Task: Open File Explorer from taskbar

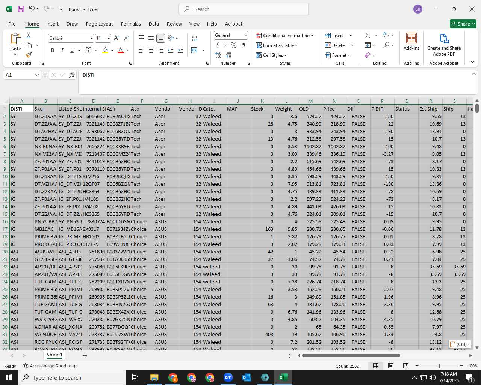Action: [x=154, y=377]
